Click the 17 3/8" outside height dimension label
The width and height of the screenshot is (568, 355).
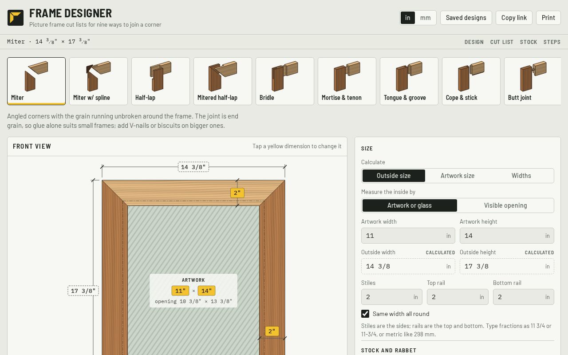[83, 291]
